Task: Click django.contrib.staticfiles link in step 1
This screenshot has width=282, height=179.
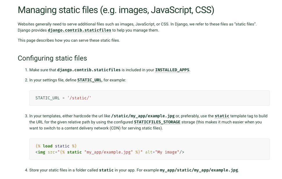Action: click(x=89, y=70)
